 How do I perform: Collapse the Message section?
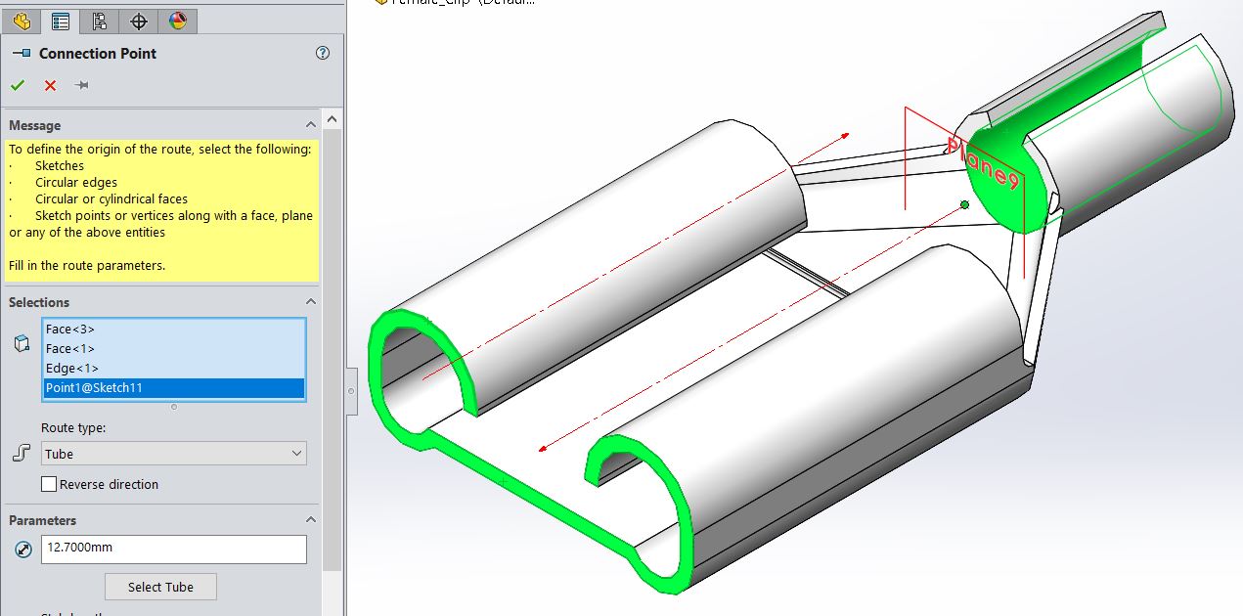[x=311, y=125]
